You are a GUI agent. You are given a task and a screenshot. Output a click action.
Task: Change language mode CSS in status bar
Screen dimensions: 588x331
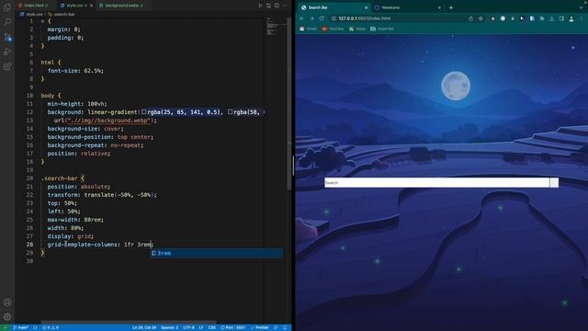click(x=212, y=327)
